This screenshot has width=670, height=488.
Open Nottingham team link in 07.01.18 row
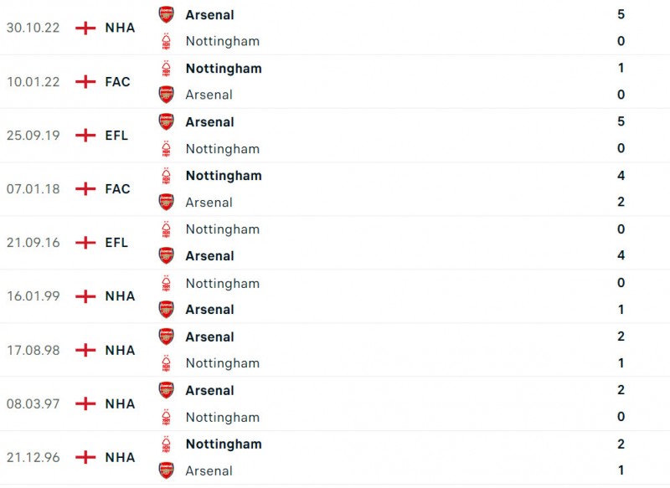coord(224,176)
